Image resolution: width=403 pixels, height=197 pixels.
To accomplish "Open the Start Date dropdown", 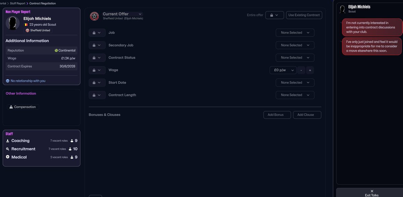I will coord(295,83).
